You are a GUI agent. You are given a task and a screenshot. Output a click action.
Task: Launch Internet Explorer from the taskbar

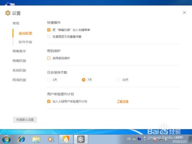22,139
